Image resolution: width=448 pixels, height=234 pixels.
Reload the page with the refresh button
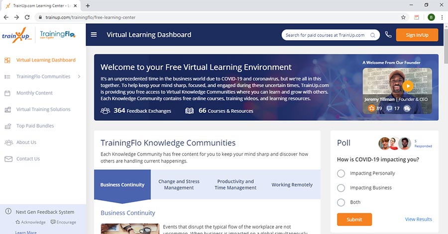[x=27, y=17]
